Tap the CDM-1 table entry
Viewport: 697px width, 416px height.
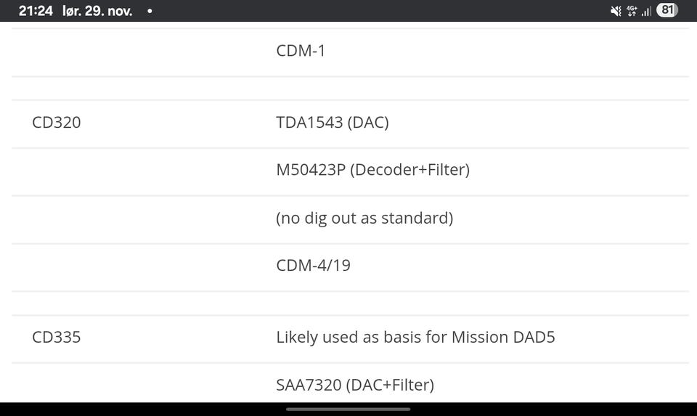[x=301, y=52]
